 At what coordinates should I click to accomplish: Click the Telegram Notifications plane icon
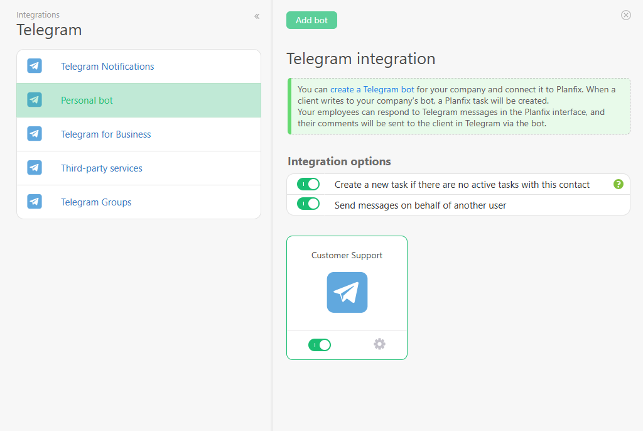(35, 66)
